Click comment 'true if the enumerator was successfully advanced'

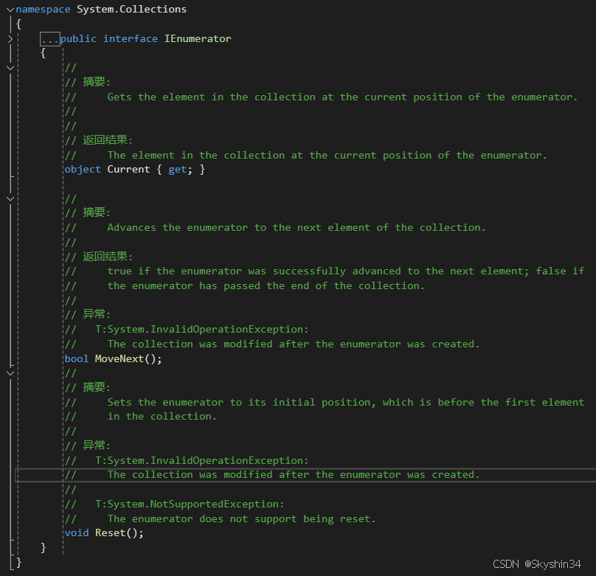pyautogui.click(x=346, y=271)
